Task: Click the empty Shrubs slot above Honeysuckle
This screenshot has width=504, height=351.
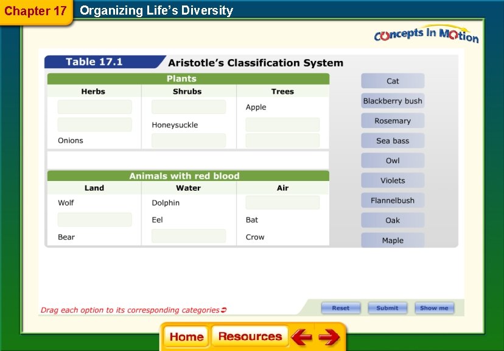Action: click(188, 107)
